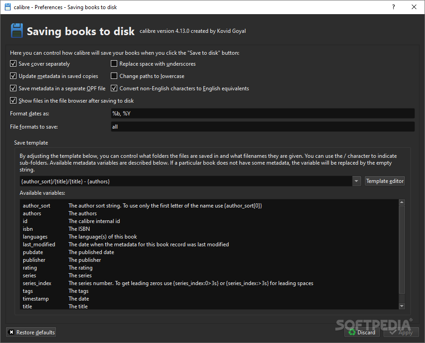Select the last_modified variable name
This screenshot has height=343, width=425.
click(39, 244)
